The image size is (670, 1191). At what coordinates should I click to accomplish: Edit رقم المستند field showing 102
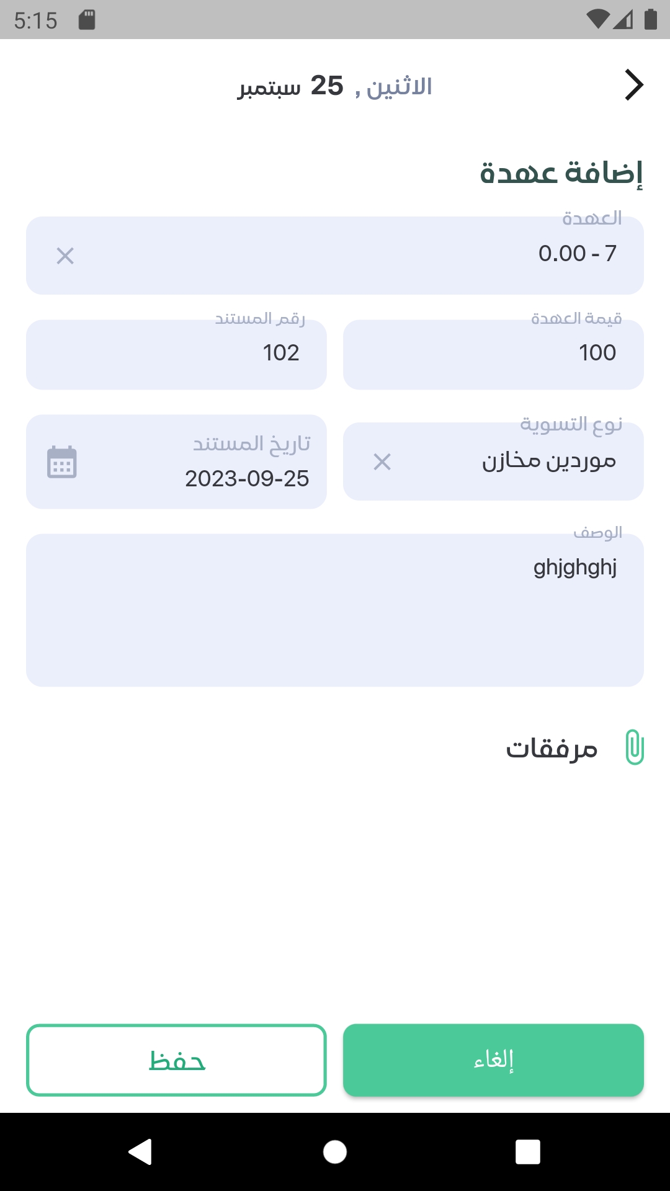click(x=176, y=354)
